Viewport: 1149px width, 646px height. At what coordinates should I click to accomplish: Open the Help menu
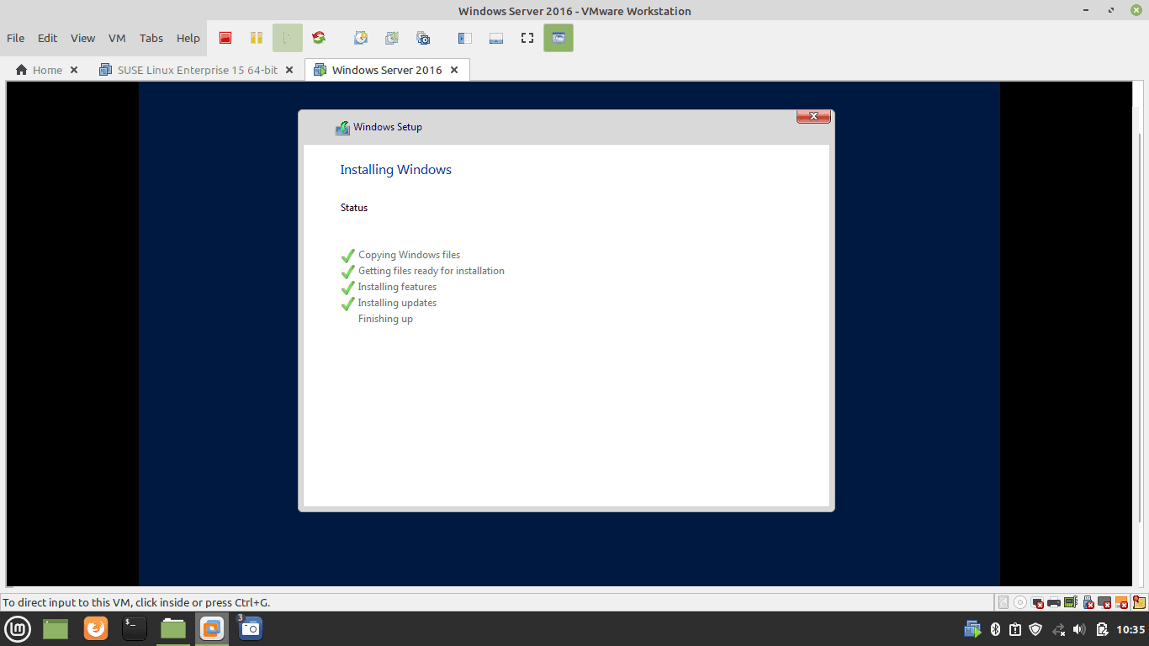click(x=188, y=38)
